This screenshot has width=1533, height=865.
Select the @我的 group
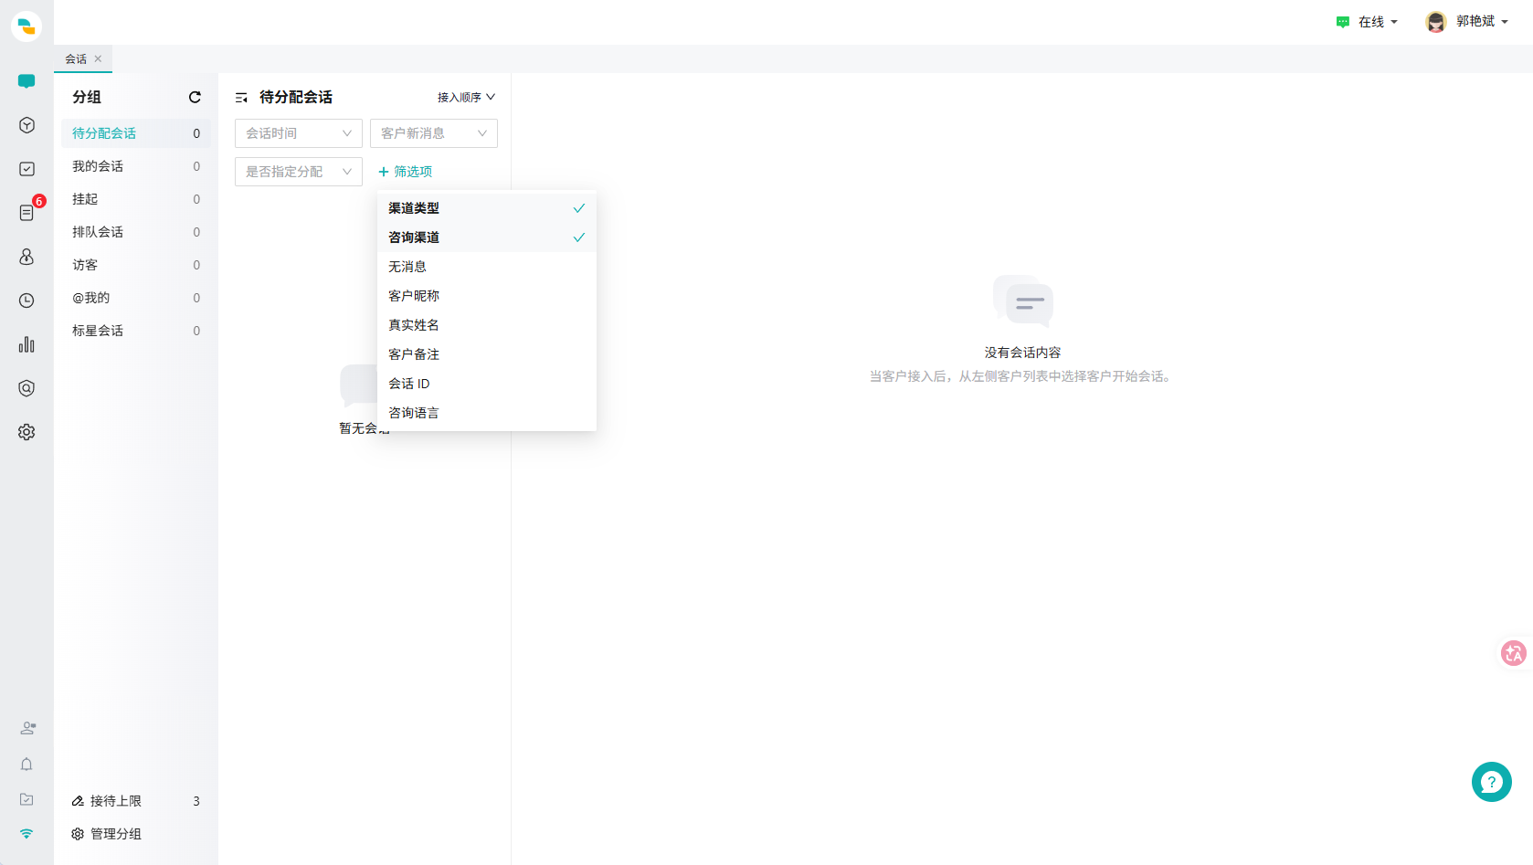(136, 298)
